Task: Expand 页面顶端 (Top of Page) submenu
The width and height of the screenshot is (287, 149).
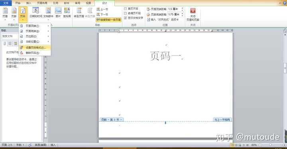Action: [x=35, y=26]
